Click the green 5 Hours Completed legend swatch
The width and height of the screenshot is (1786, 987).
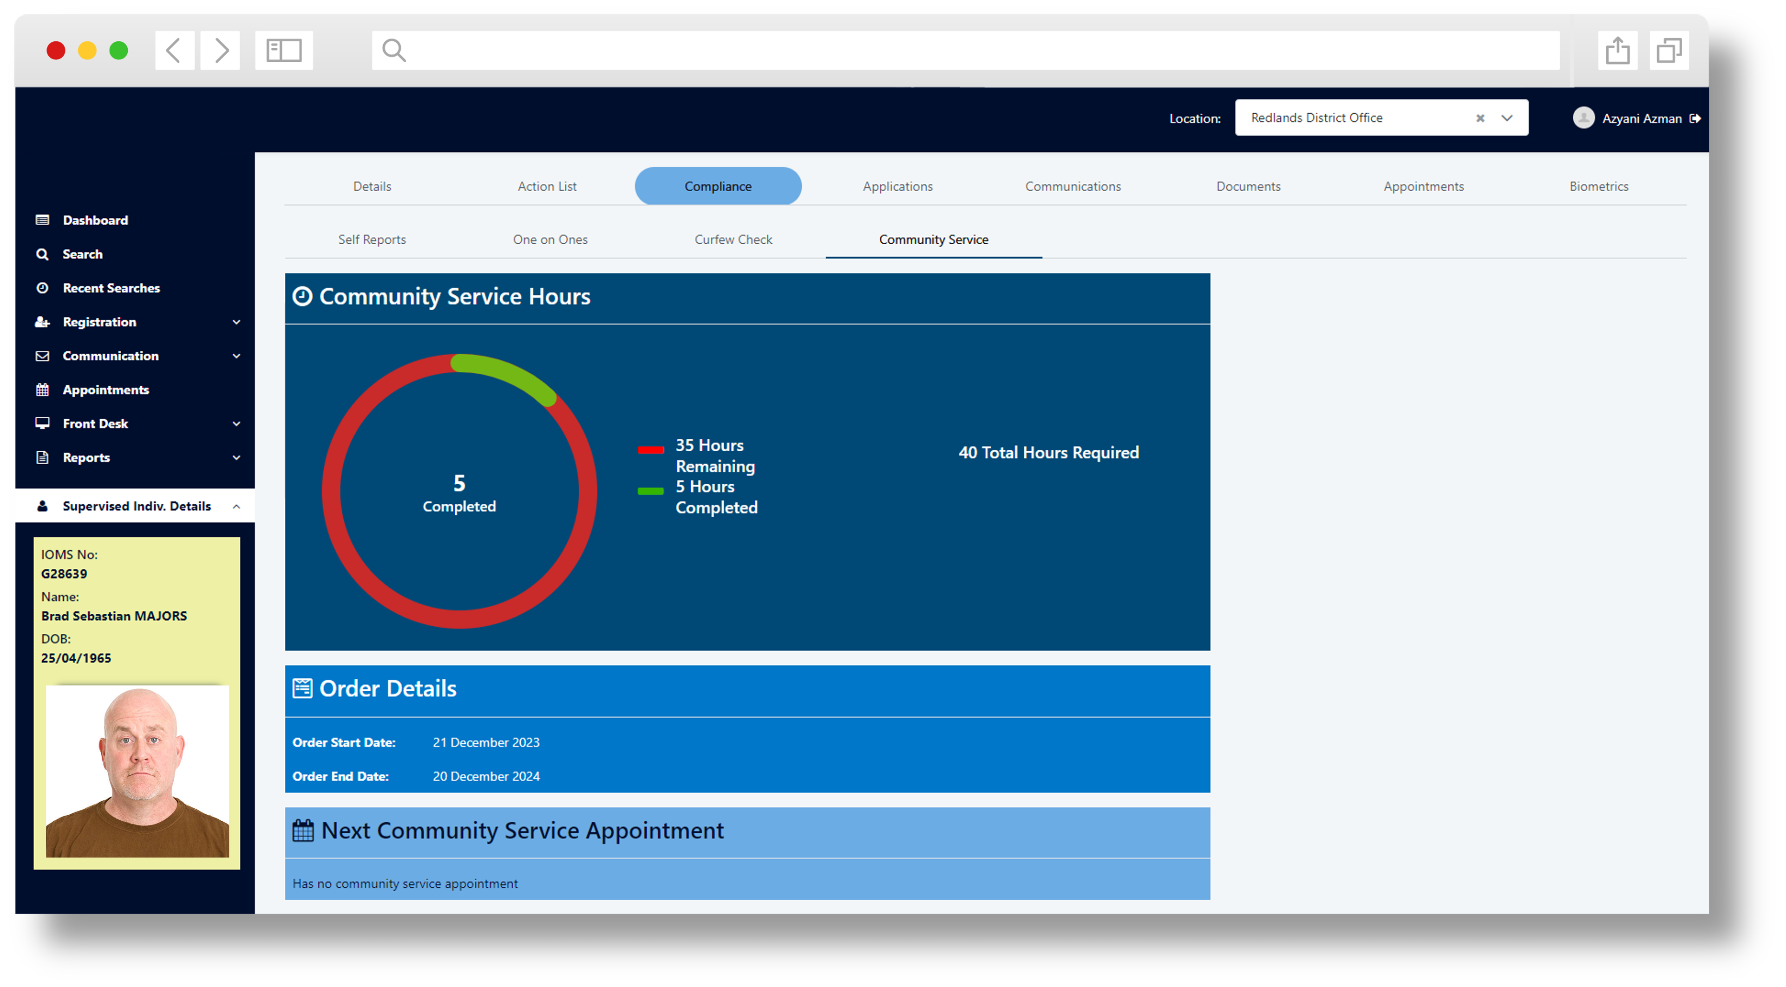(651, 492)
